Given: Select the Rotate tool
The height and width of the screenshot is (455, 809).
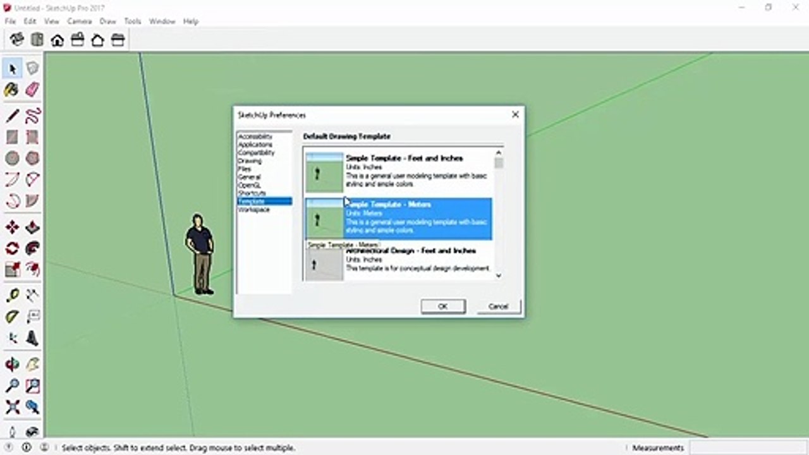Looking at the screenshot, I should [12, 248].
